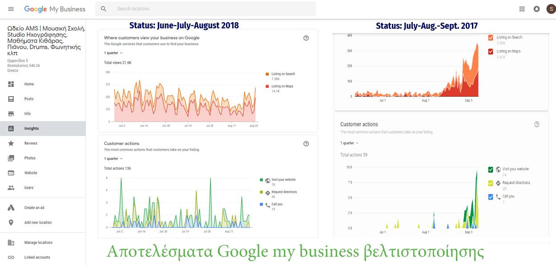Uncheck the Request directions checkbox

[x=491, y=183]
